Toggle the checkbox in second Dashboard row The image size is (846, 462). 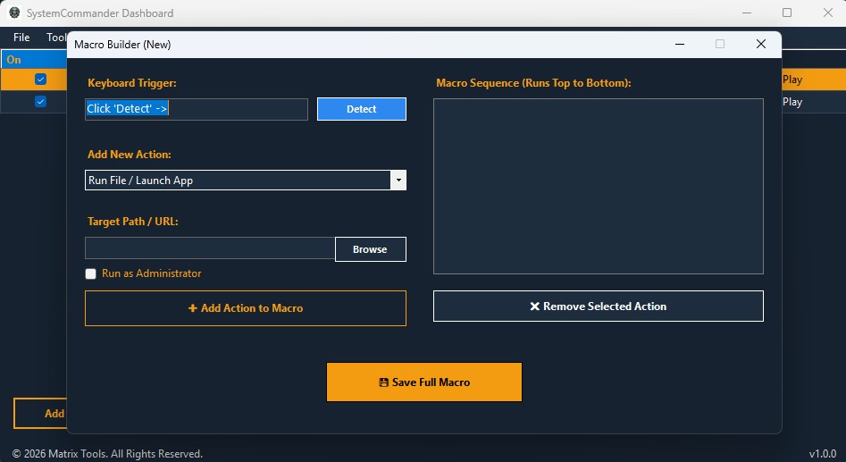point(40,102)
